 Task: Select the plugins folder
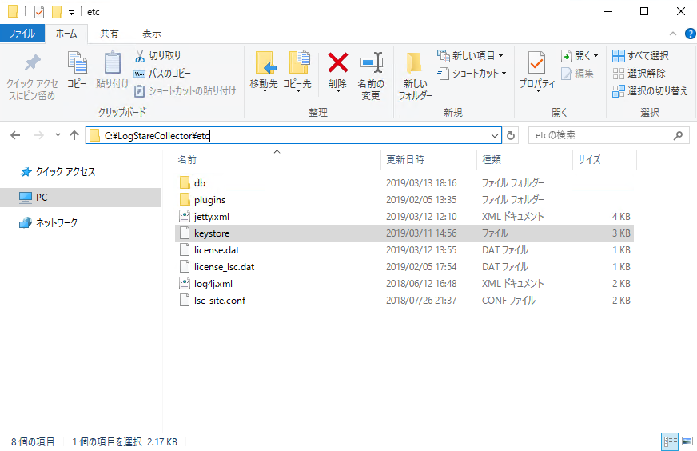[x=404, y=200]
